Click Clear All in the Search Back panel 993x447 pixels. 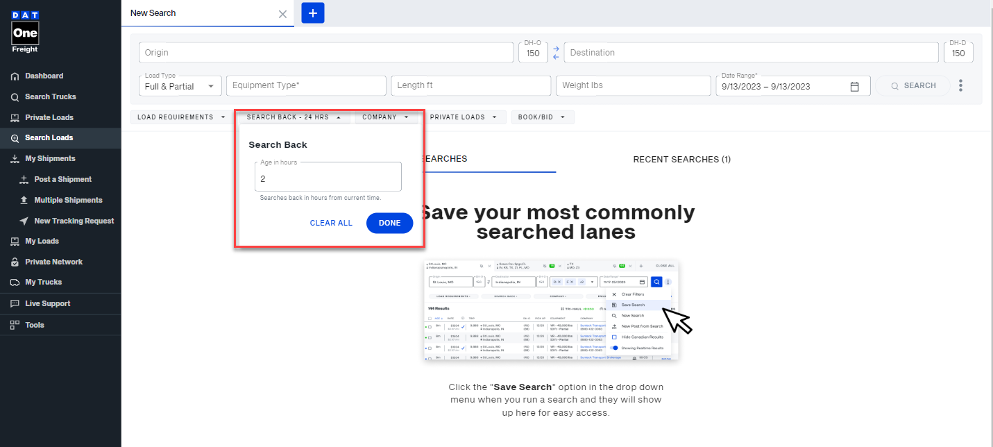coord(331,223)
